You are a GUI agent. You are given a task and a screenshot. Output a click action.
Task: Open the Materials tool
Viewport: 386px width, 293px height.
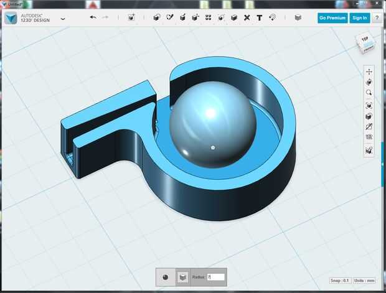click(298, 17)
